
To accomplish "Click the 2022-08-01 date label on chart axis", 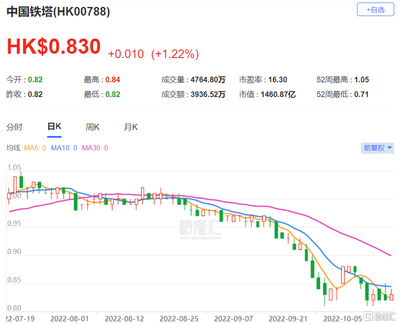I will click(x=70, y=319).
